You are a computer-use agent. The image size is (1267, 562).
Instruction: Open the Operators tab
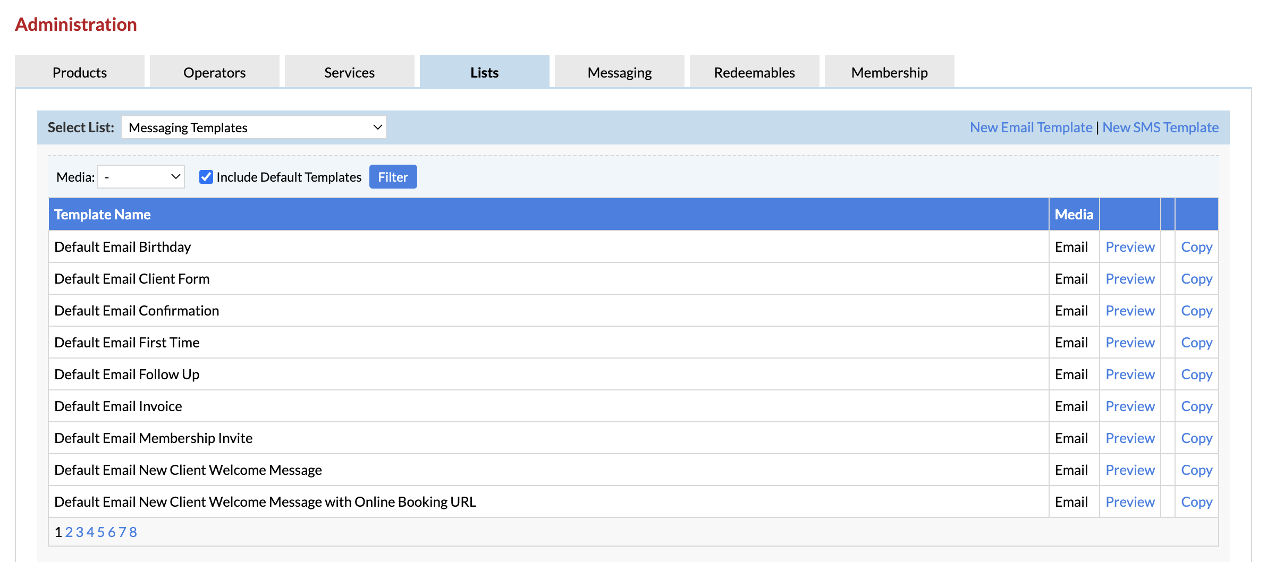(x=214, y=72)
